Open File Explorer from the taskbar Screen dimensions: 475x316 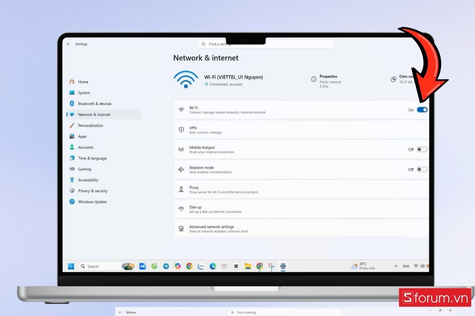(x=248, y=266)
